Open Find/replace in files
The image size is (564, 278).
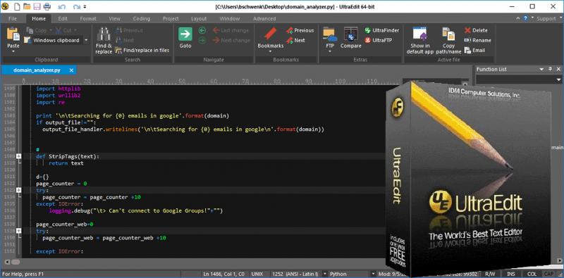click(x=142, y=50)
